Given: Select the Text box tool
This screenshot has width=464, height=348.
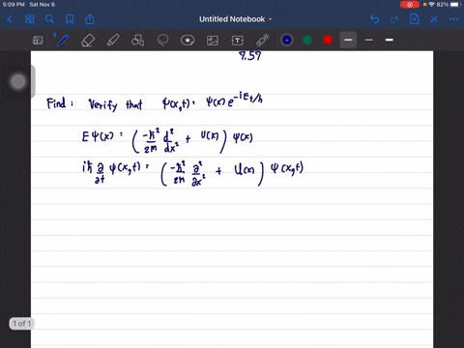Looking at the screenshot, I should (x=238, y=41).
